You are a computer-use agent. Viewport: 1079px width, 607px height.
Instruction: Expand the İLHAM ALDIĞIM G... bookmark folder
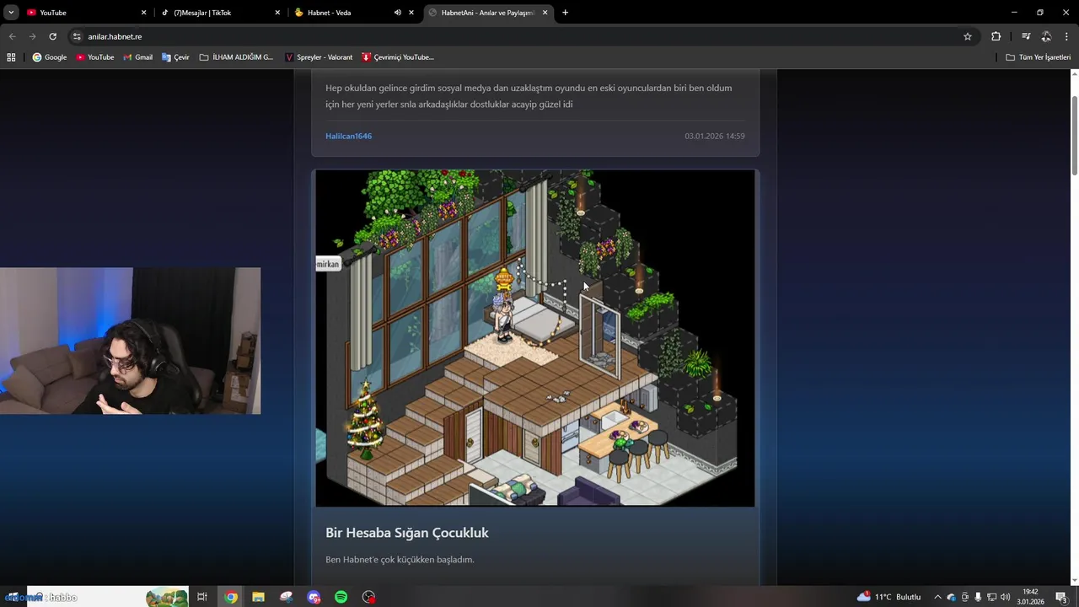click(x=237, y=57)
